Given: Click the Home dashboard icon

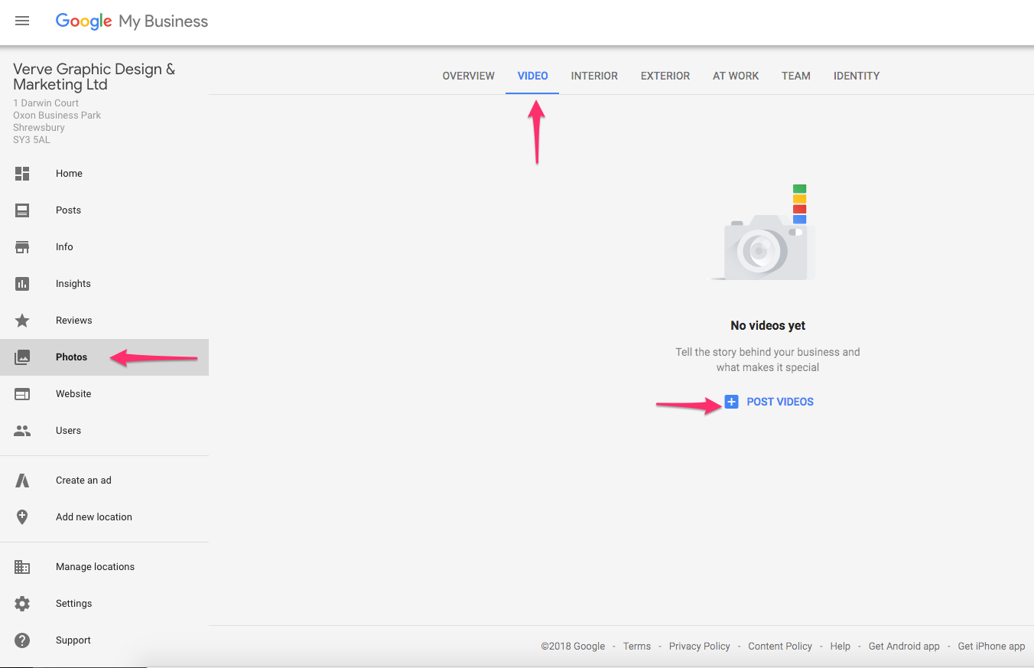Looking at the screenshot, I should tap(22, 174).
